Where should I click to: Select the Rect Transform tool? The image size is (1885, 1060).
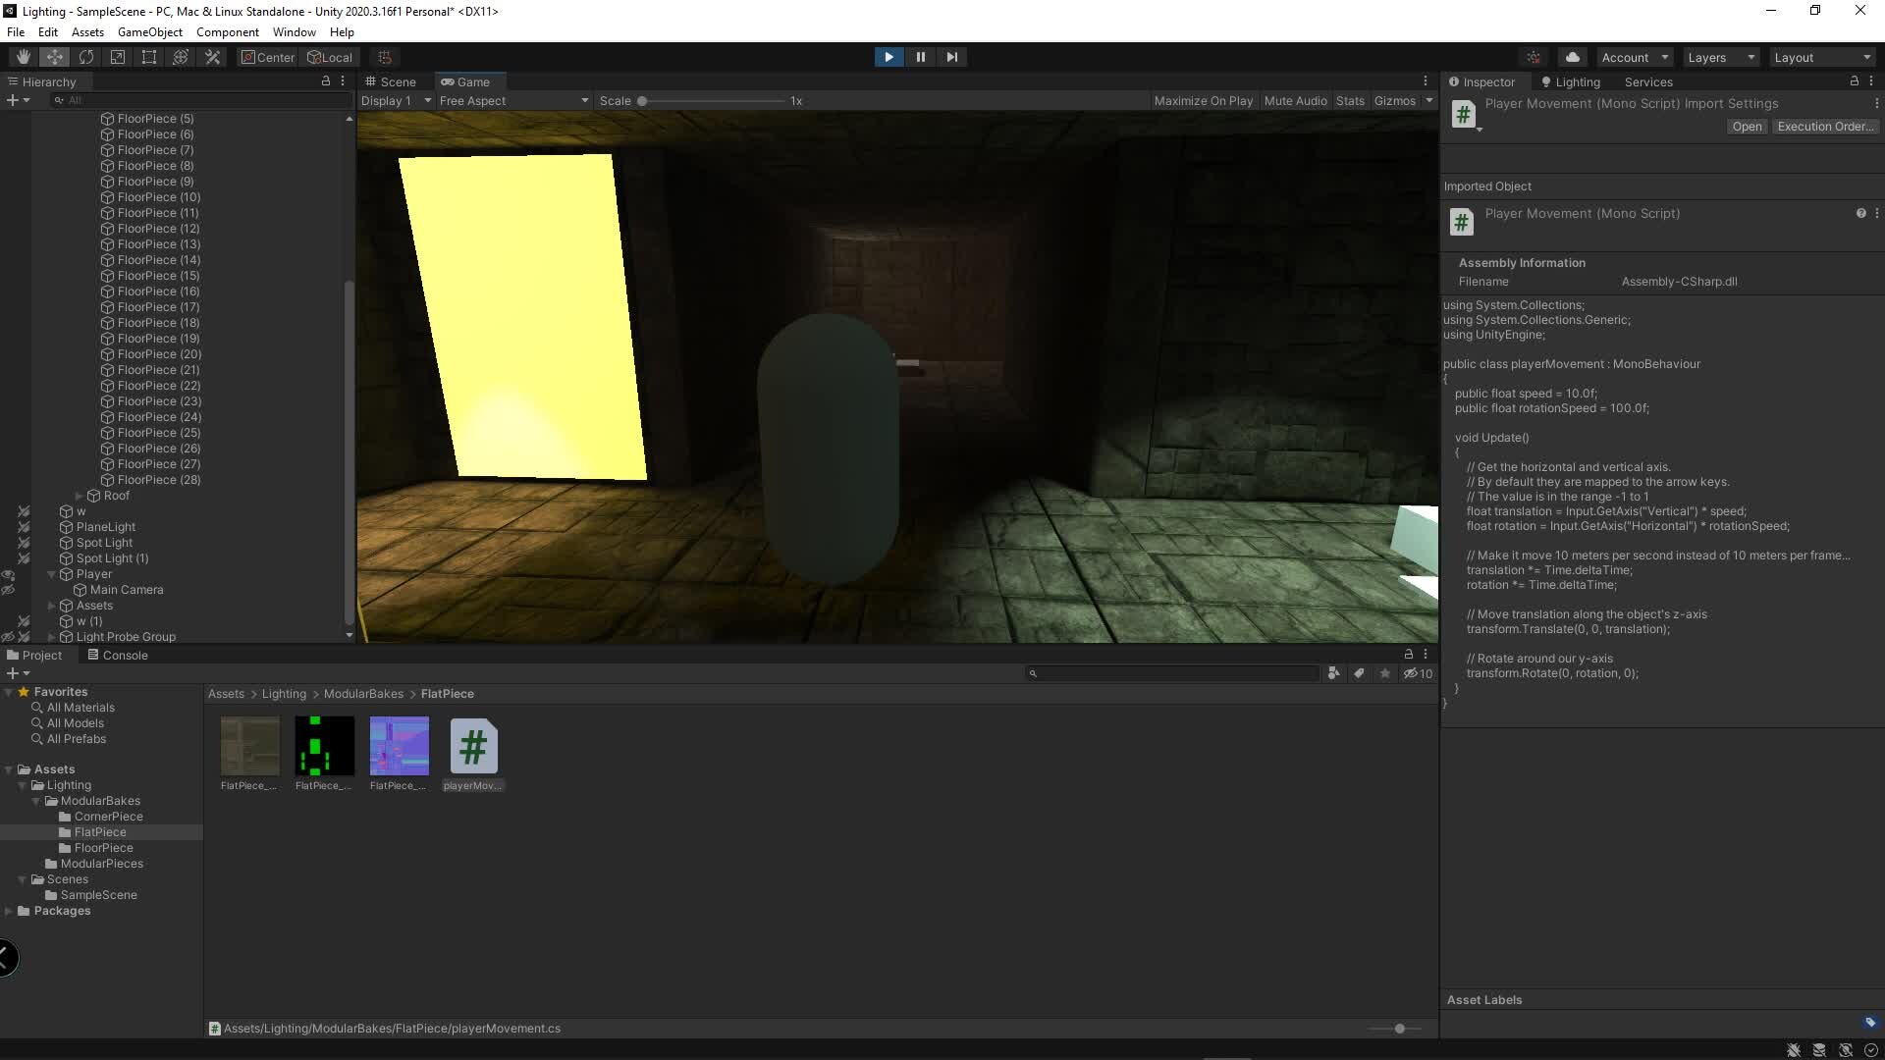(x=148, y=56)
